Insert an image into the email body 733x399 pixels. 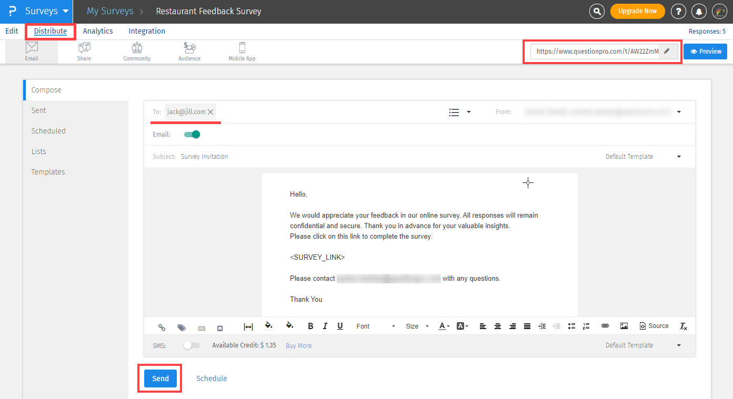(624, 326)
